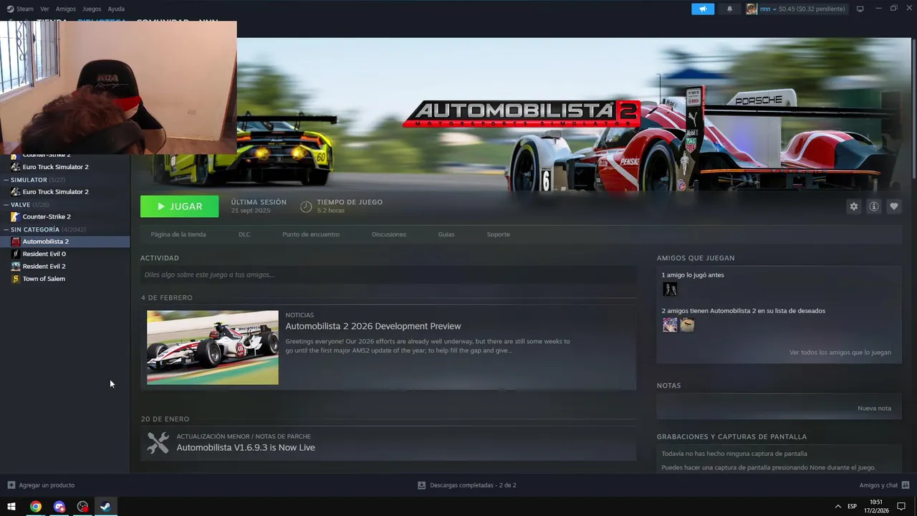This screenshot has height=516, width=917.
Task: Open game settings gear icon
Action: click(x=854, y=206)
